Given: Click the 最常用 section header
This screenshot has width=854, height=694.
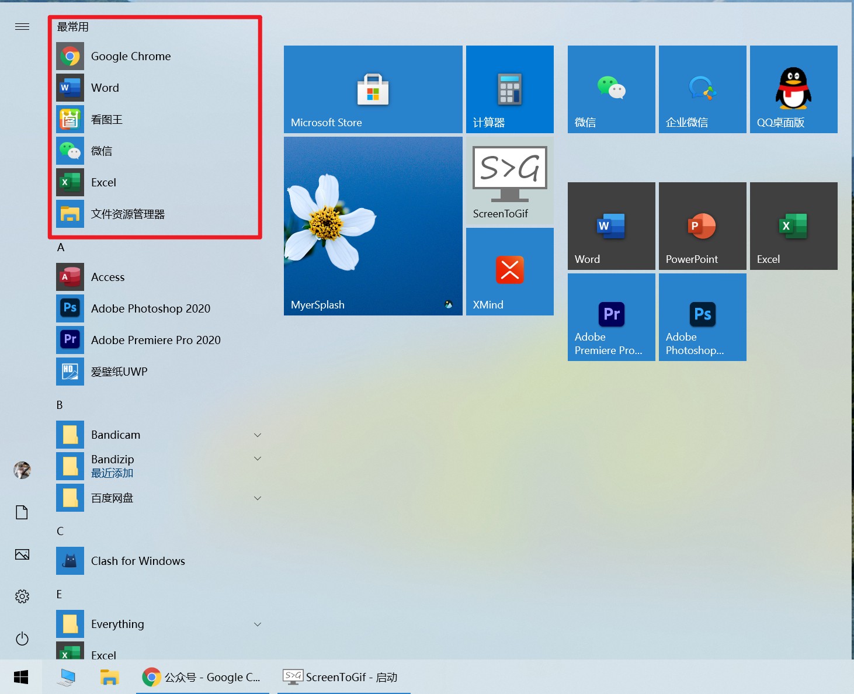Looking at the screenshot, I should click(x=73, y=27).
